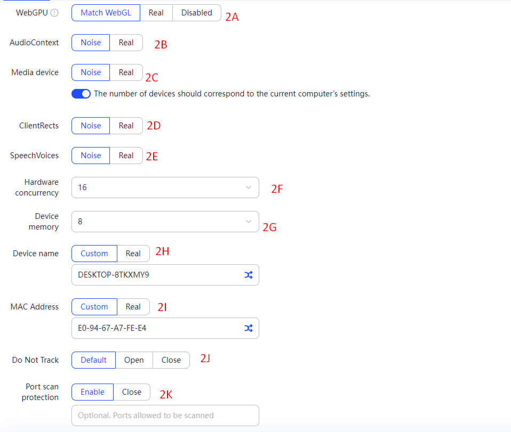Viewport: 511px width, 432px height.
Task: Set Do Not Track to Open
Action: [134, 360]
